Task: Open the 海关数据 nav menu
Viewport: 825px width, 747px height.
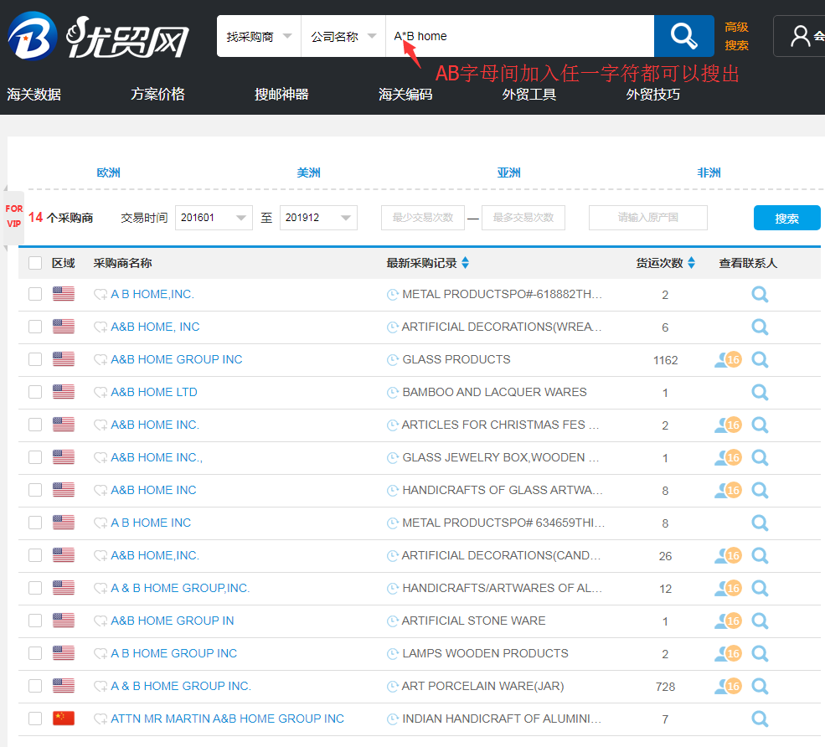Action: click(34, 95)
